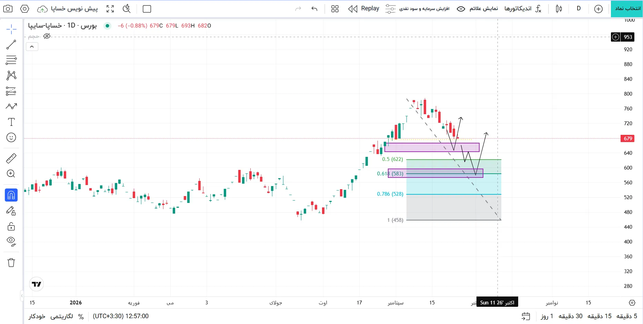This screenshot has height=324, width=643.
Task: Toggle logarithmic scale option
Action: [62, 316]
